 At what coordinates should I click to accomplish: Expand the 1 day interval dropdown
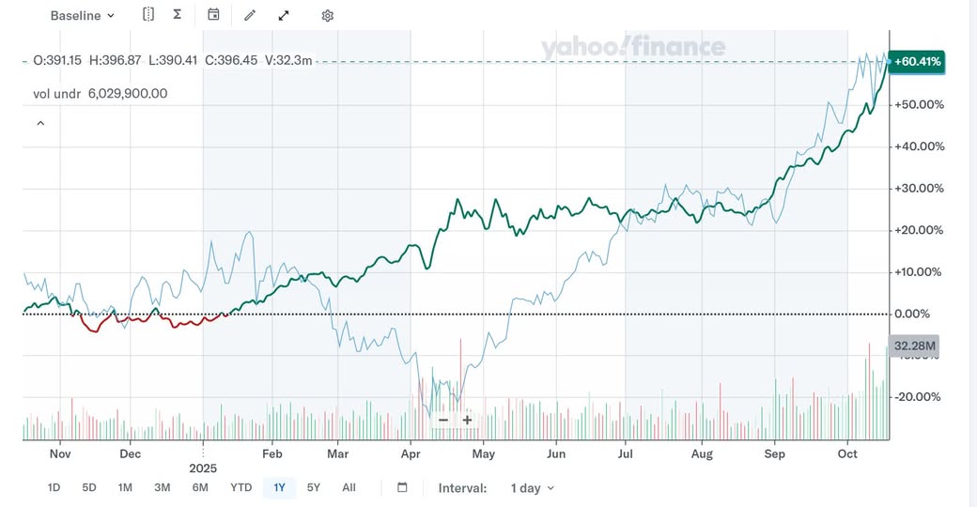point(532,488)
